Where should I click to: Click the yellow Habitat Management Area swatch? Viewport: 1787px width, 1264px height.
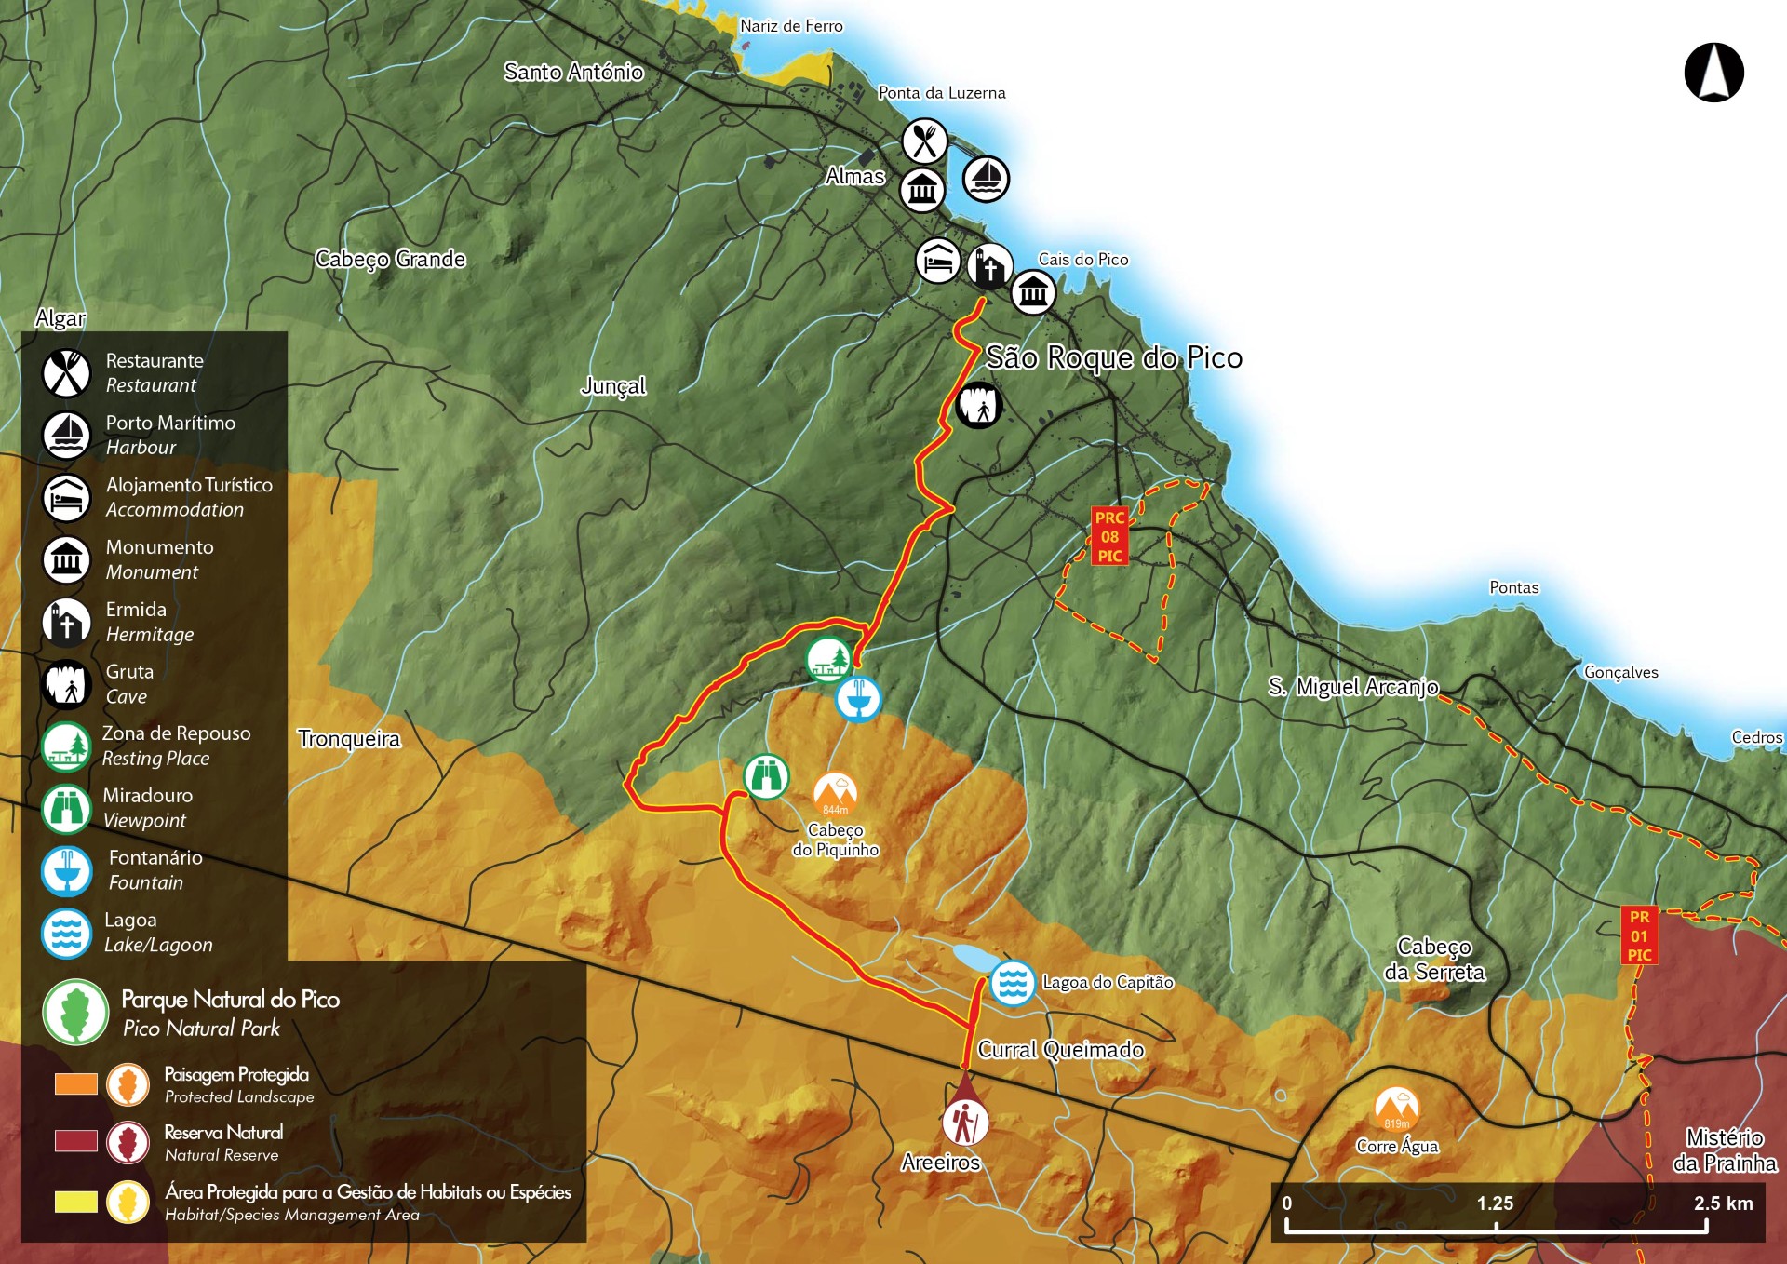point(75,1202)
